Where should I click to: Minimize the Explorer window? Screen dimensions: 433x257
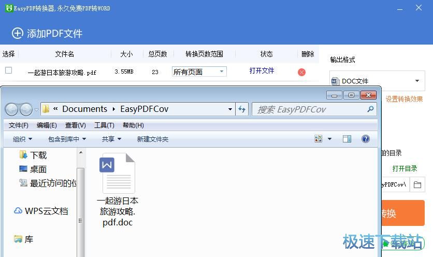coord(334,95)
